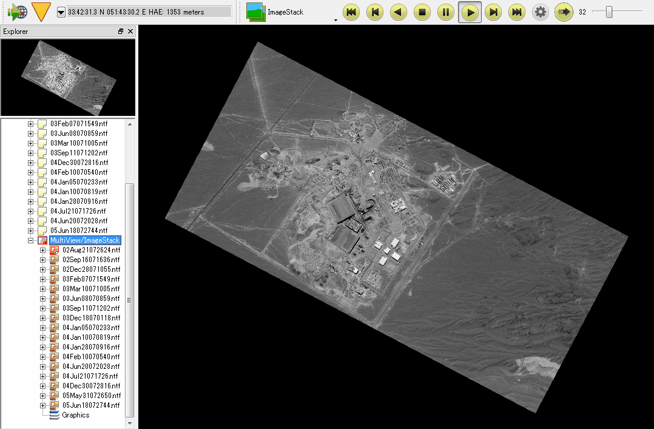Skip to the last frame
Image resolution: width=654 pixels, height=429 pixels.
point(517,12)
